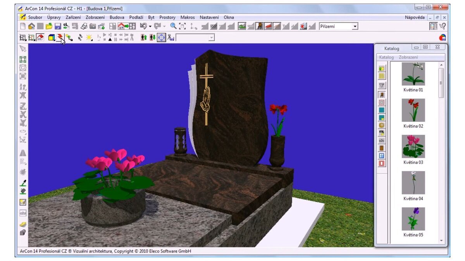Select the arrow pointer tool in left toolbar
The height and width of the screenshot is (261, 465).
pyautogui.click(x=23, y=48)
